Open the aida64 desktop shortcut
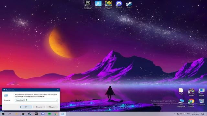The image size is (207, 116). (x=202, y=92)
